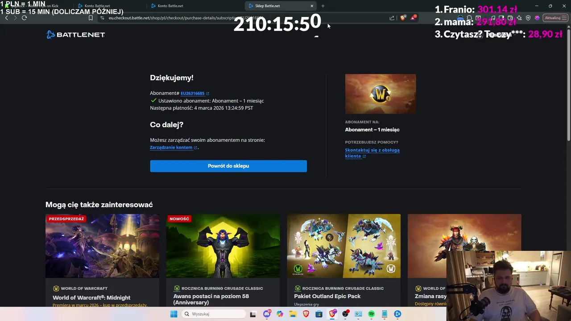
Task: Close the Sklep Battle.net tab
Action: click(312, 6)
